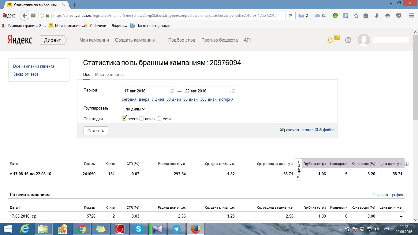418x235 pixels.
Task: Click the Firefox icon in the taskbar
Action: tap(195, 229)
